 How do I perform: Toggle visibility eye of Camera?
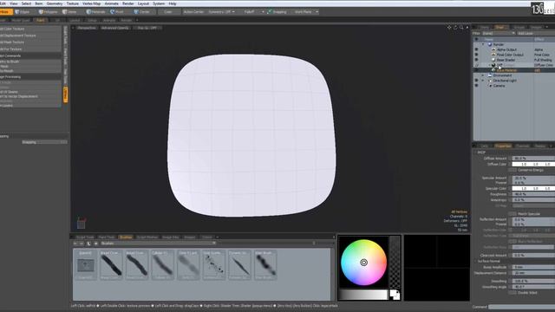click(x=476, y=86)
